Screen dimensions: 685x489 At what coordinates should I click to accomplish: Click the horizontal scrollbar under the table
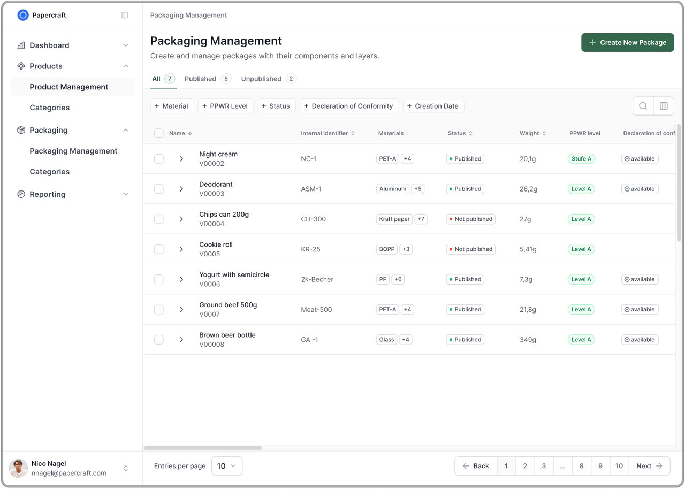click(203, 448)
